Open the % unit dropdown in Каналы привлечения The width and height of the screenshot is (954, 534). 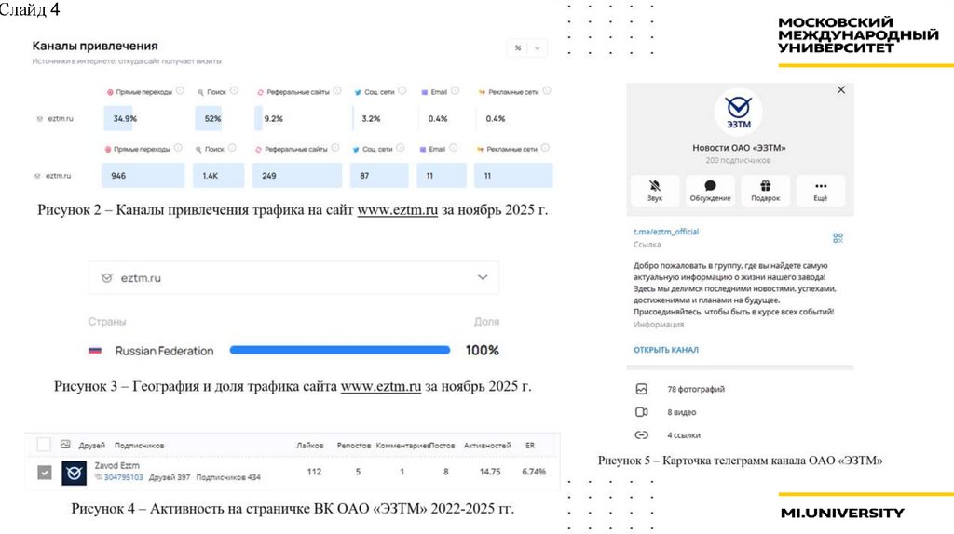[x=527, y=48]
